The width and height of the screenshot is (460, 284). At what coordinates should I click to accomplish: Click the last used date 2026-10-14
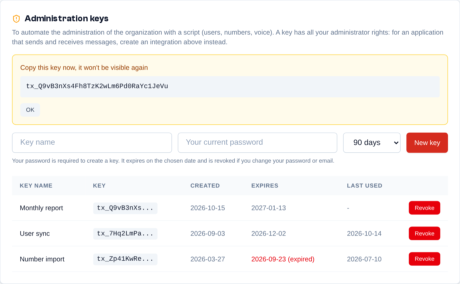(x=364, y=234)
